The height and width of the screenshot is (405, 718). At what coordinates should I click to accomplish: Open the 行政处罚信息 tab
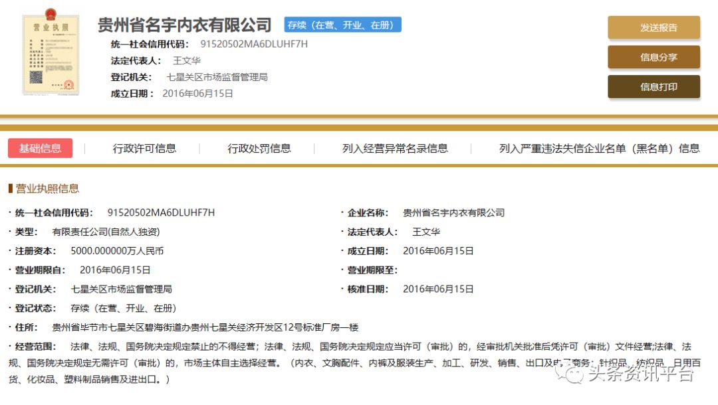[259, 149]
